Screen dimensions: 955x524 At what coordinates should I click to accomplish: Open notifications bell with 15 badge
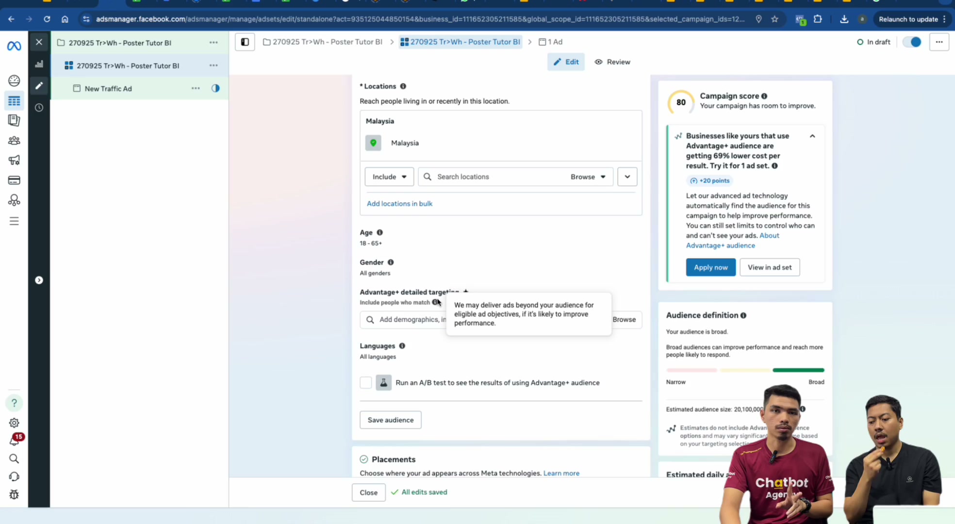click(x=15, y=441)
